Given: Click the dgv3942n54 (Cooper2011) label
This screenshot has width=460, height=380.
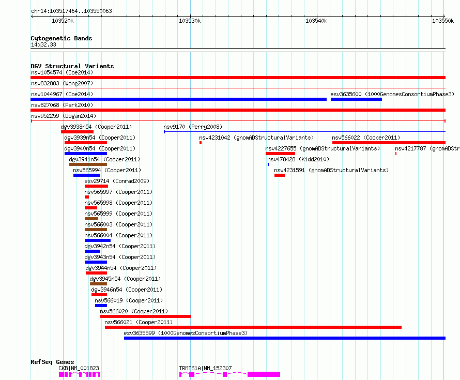Looking at the screenshot, I should pyautogui.click(x=120, y=246).
